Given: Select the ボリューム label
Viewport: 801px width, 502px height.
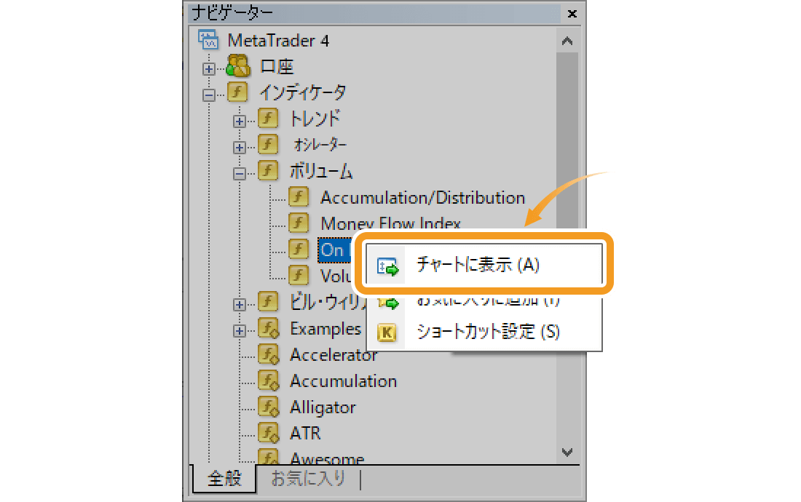Looking at the screenshot, I should coord(321,171).
